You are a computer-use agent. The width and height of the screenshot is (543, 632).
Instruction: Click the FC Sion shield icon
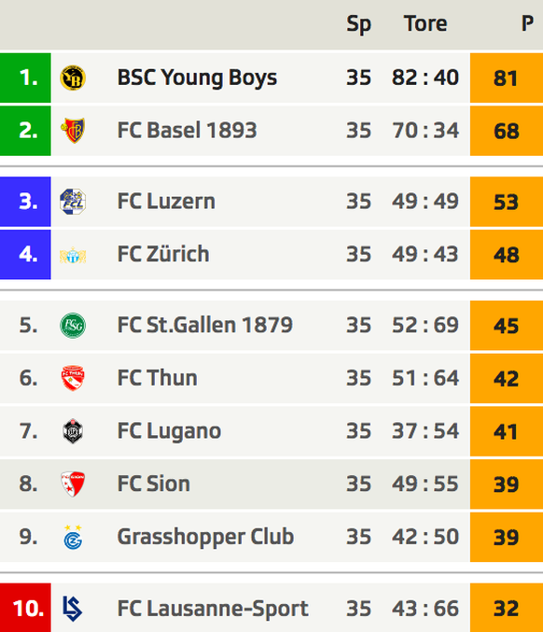pyautogui.click(x=73, y=485)
